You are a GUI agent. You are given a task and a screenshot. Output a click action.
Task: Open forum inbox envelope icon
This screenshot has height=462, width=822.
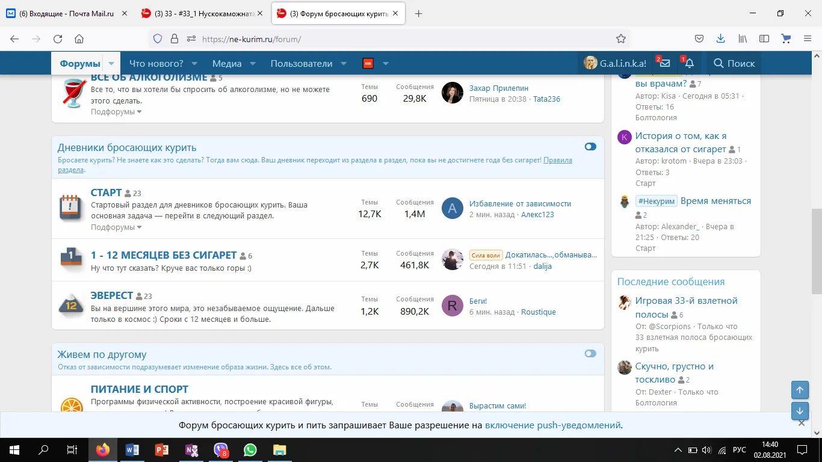coord(665,63)
